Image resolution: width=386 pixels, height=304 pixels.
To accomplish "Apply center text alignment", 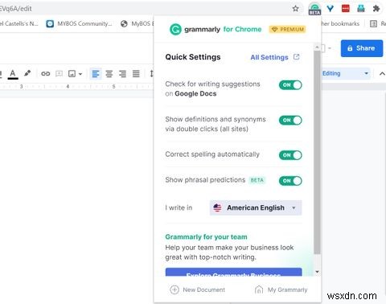I will coord(109,74).
